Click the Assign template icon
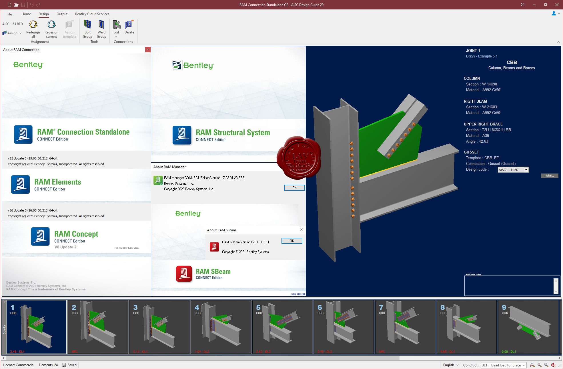The height and width of the screenshot is (369, 563). tap(69, 25)
